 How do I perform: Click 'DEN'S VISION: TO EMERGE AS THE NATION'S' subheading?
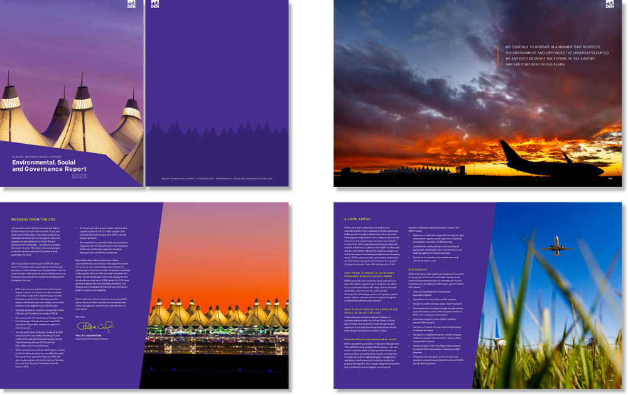369,273
